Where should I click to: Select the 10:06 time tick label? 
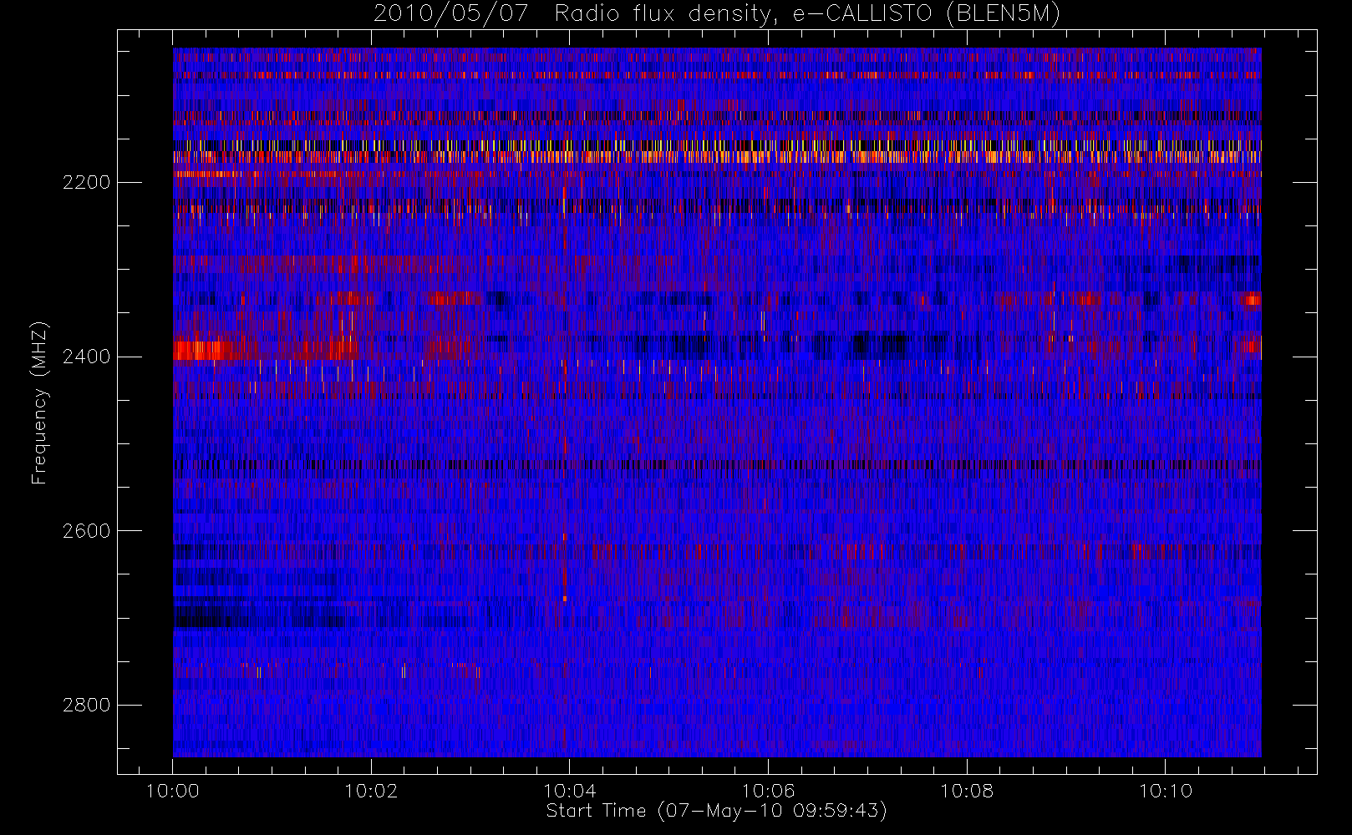point(768,791)
